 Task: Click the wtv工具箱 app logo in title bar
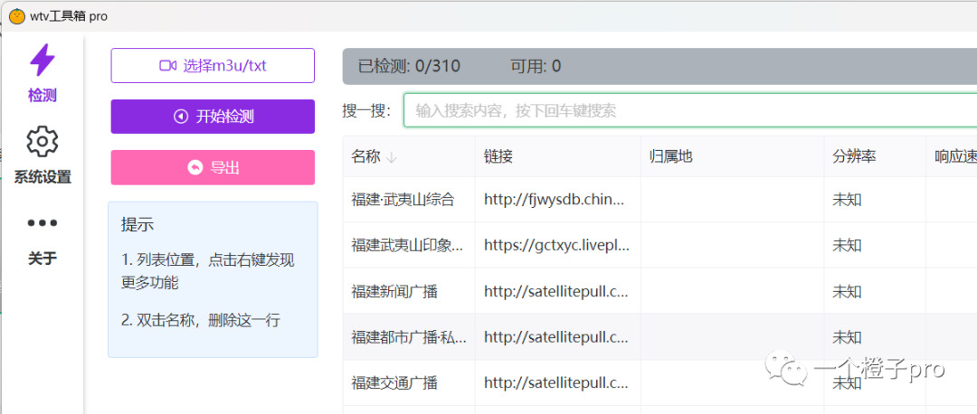pyautogui.click(x=17, y=16)
